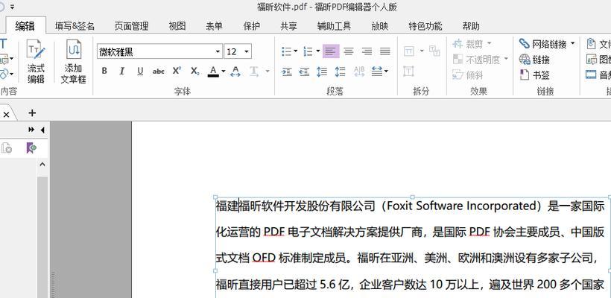Open the 特色功能 tab
611x298 pixels.
click(x=425, y=26)
